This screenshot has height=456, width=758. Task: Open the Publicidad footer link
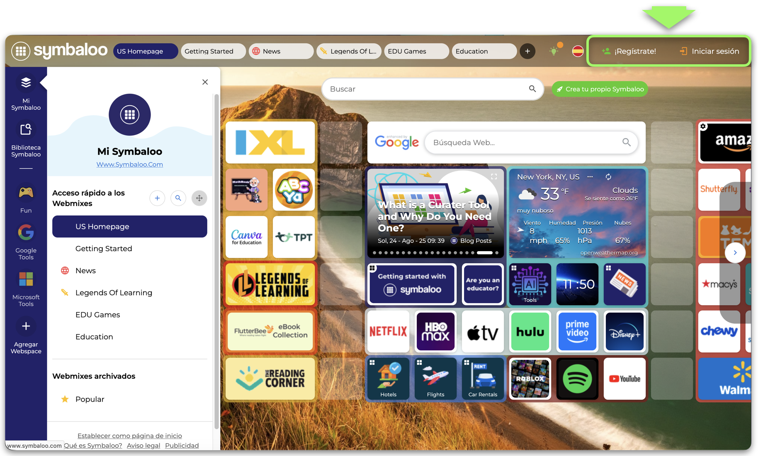click(x=182, y=446)
